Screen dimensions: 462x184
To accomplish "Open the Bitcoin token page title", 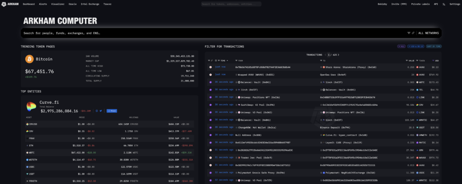I will click(x=44, y=59).
